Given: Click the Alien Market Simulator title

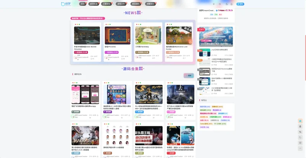Looking at the screenshot, I should tap(85, 48).
